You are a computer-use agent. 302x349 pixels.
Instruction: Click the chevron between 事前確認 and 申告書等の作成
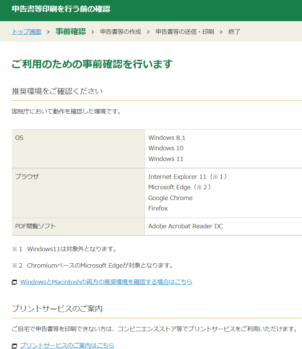click(x=93, y=32)
